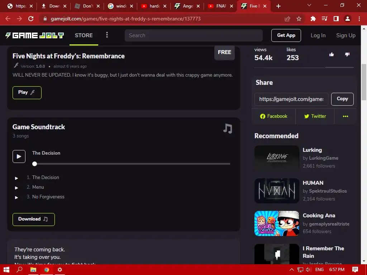Screen dimensions: 367x275
Task: Open the Log In link
Action: click(x=318, y=35)
